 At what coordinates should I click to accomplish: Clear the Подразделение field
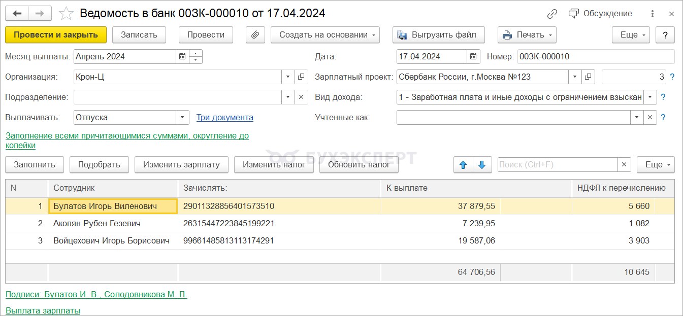point(301,97)
